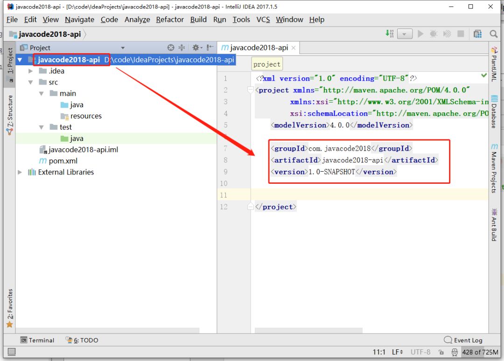The width and height of the screenshot is (504, 361).
Task: Open the Refactor menu
Action: point(170,20)
